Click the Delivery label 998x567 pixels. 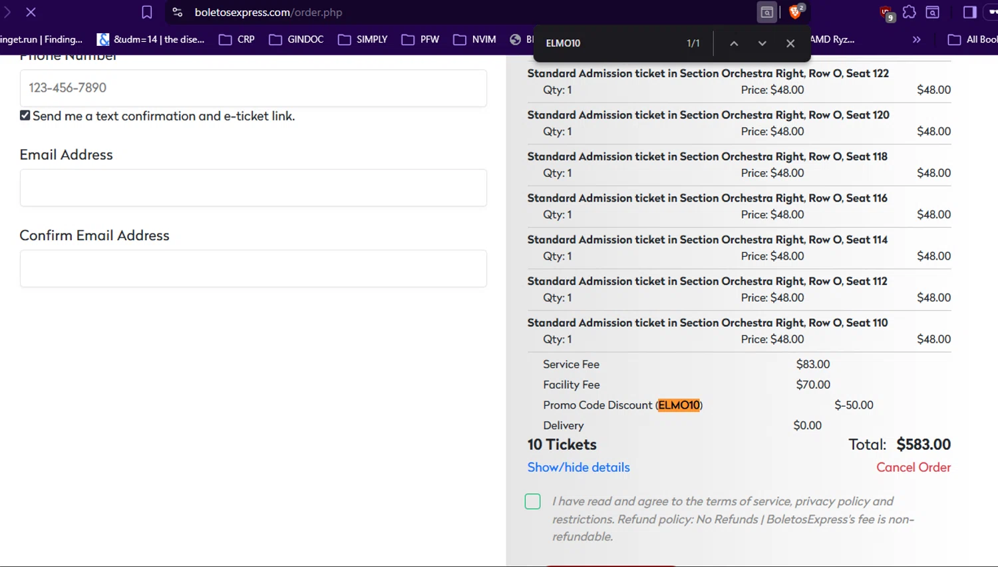(563, 425)
